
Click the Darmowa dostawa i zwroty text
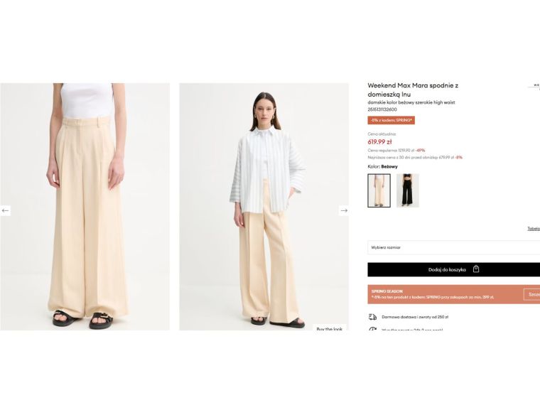(x=415, y=317)
